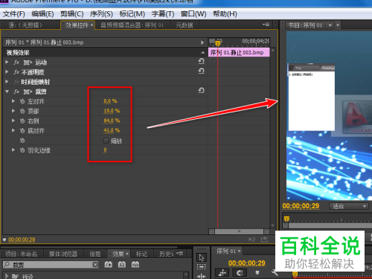Clear the effects search field

pyautogui.click(x=95, y=265)
